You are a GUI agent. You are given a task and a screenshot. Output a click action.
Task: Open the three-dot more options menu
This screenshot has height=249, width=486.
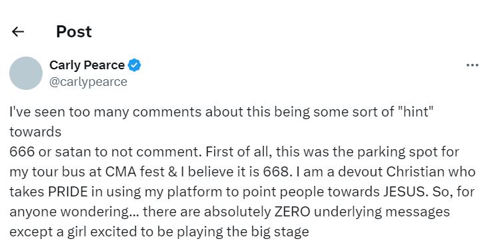[x=472, y=65]
